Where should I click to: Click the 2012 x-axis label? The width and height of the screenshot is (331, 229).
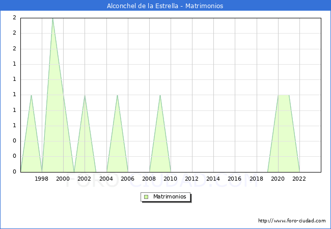[191, 179]
